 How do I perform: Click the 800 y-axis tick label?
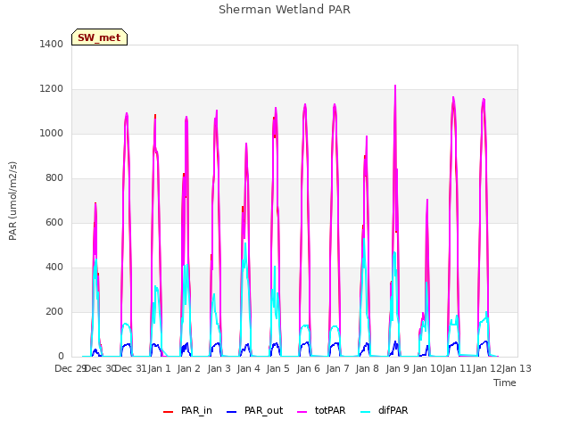pyautogui.click(x=54, y=178)
